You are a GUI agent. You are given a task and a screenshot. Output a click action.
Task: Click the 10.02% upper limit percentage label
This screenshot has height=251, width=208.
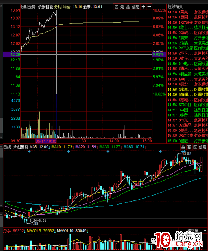(159, 10)
